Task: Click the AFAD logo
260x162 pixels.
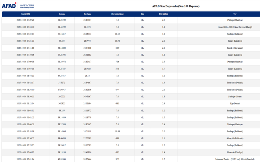Action: (18, 6)
